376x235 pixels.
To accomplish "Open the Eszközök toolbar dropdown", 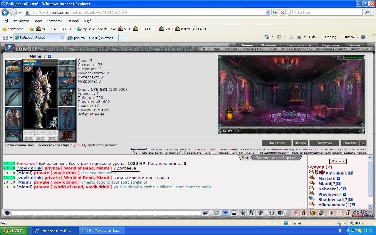I will (x=350, y=37).
